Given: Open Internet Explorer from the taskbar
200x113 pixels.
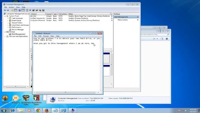Looking at the screenshot, I should [x=12, y=110].
